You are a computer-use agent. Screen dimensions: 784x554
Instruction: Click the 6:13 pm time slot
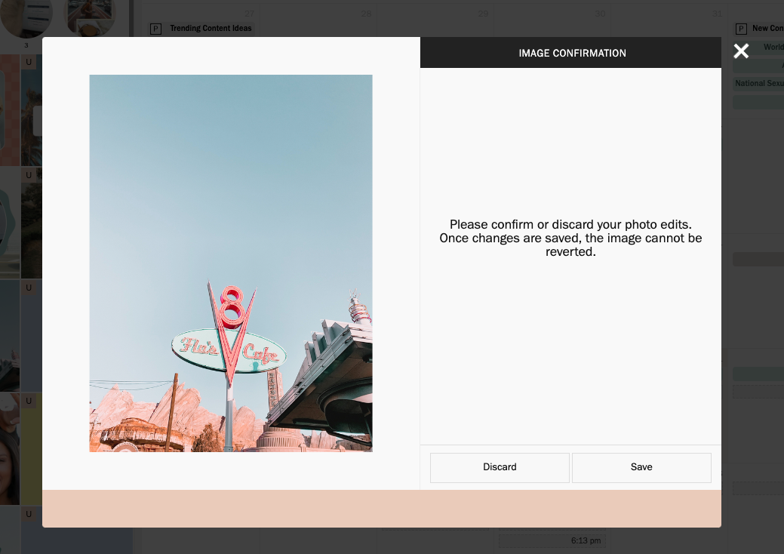[552, 540]
